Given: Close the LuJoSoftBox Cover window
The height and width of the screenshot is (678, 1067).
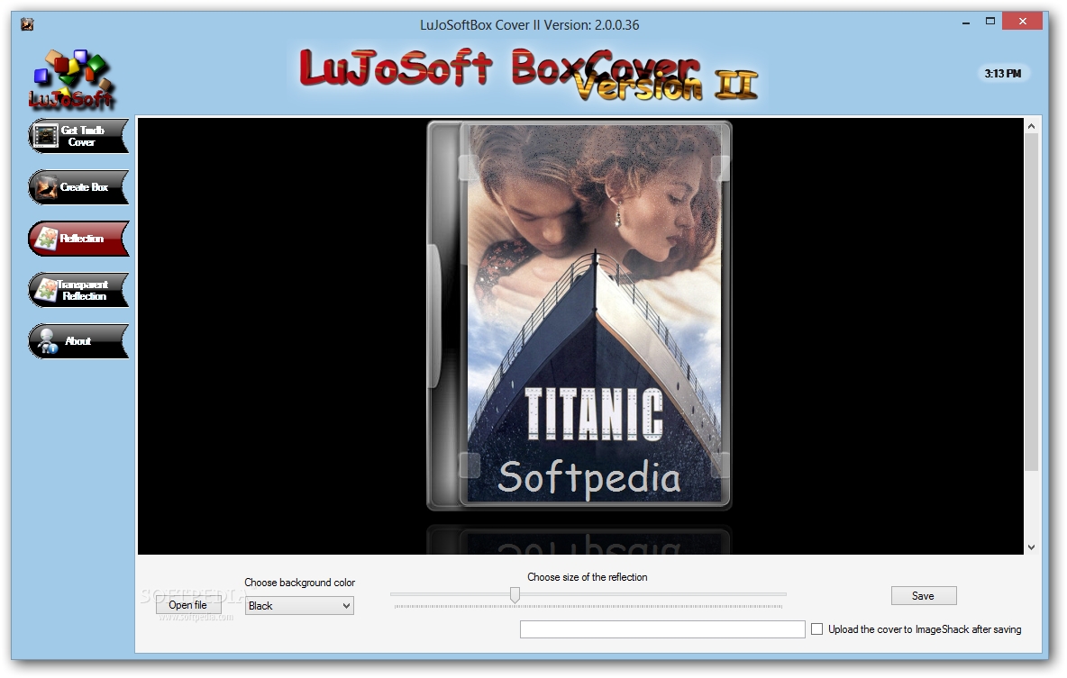Looking at the screenshot, I should [x=1023, y=22].
